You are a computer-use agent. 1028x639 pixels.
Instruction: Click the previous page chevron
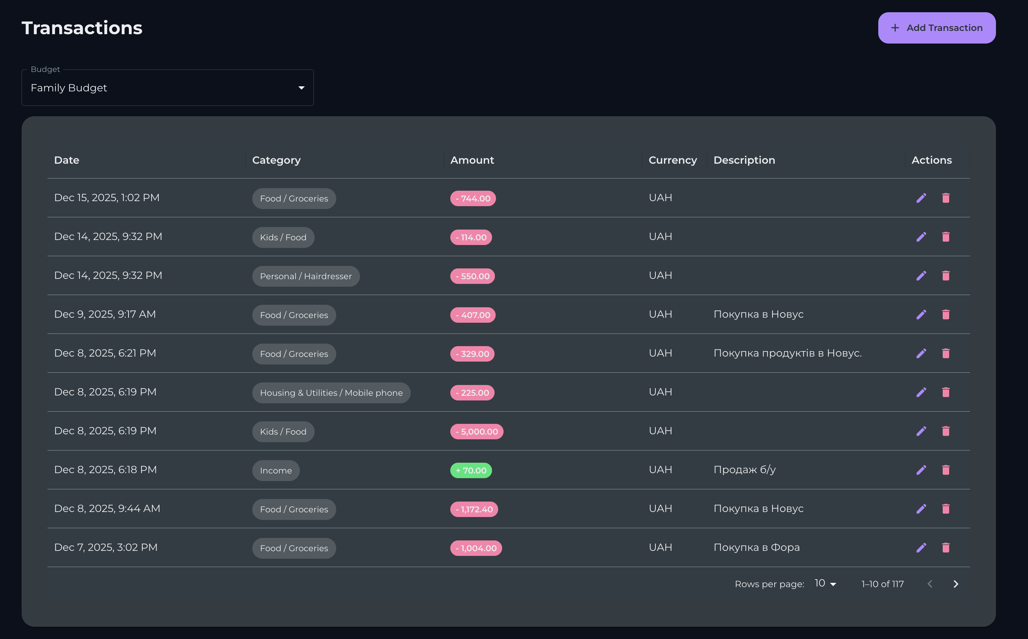click(x=929, y=584)
